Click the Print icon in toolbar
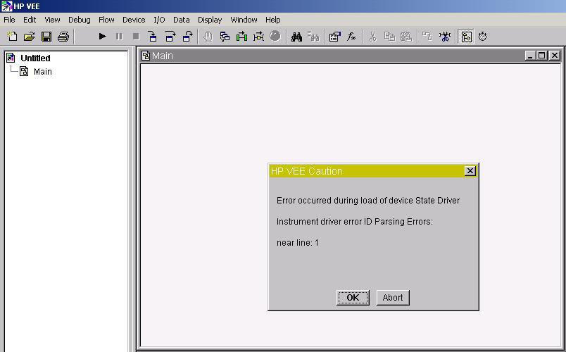 click(x=63, y=37)
